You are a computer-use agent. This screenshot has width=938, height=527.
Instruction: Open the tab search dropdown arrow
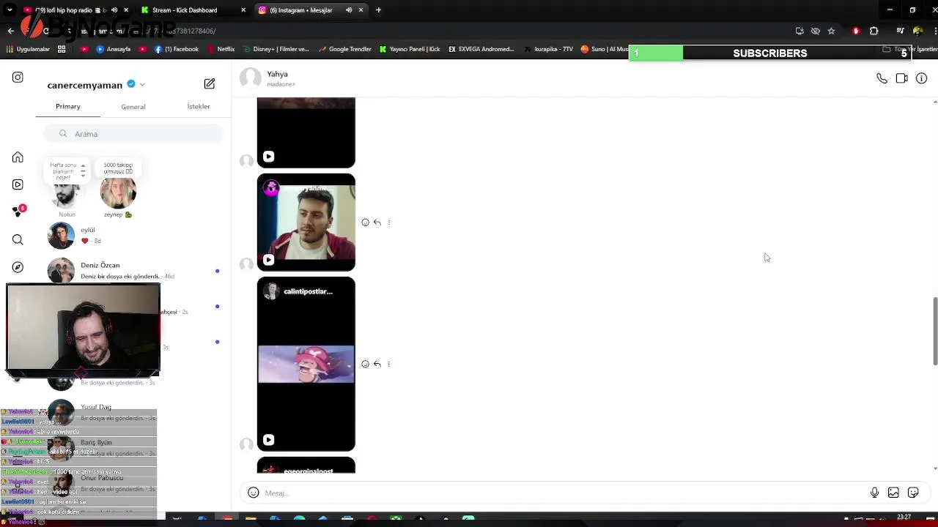point(10,10)
